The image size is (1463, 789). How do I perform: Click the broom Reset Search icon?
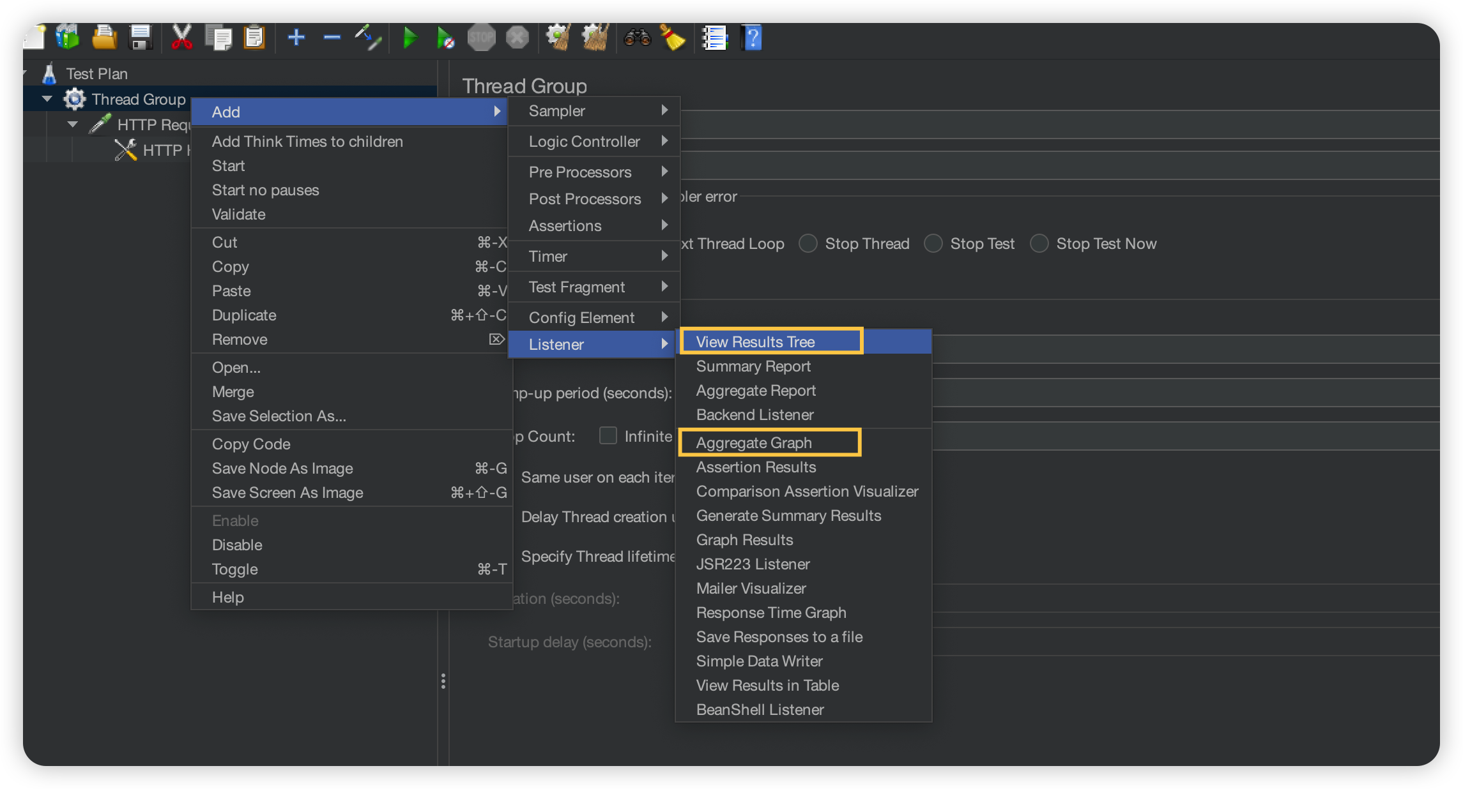[672, 38]
